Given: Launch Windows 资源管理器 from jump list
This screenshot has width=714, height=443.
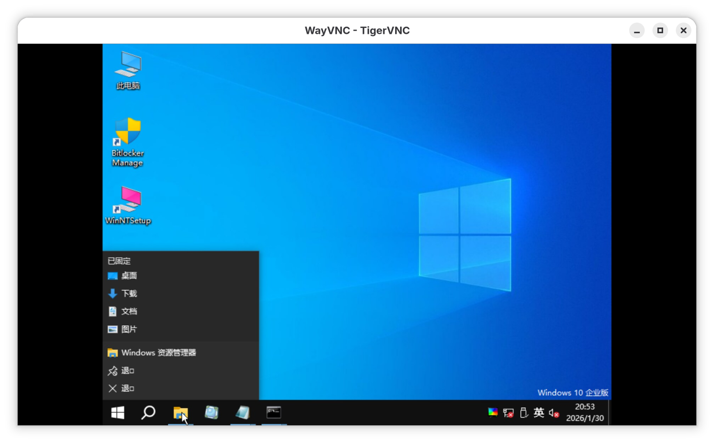Looking at the screenshot, I should pos(158,353).
